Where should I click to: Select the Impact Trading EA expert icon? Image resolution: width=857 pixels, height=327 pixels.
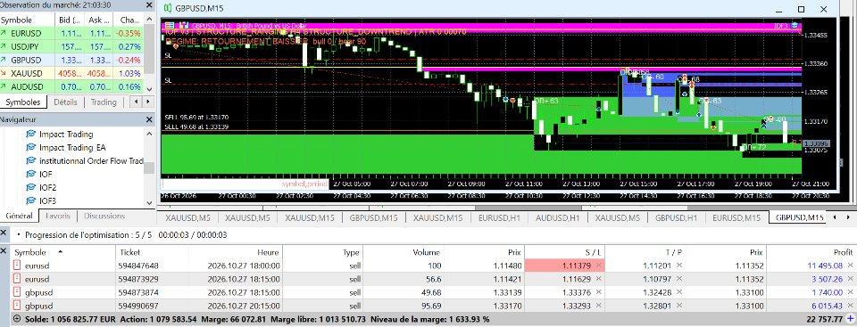pyautogui.click(x=30, y=147)
